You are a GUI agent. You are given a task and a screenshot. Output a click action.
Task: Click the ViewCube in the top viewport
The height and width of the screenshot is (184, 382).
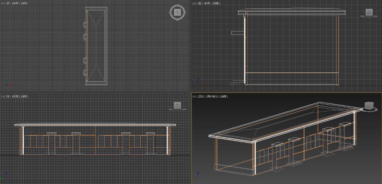click(x=178, y=12)
